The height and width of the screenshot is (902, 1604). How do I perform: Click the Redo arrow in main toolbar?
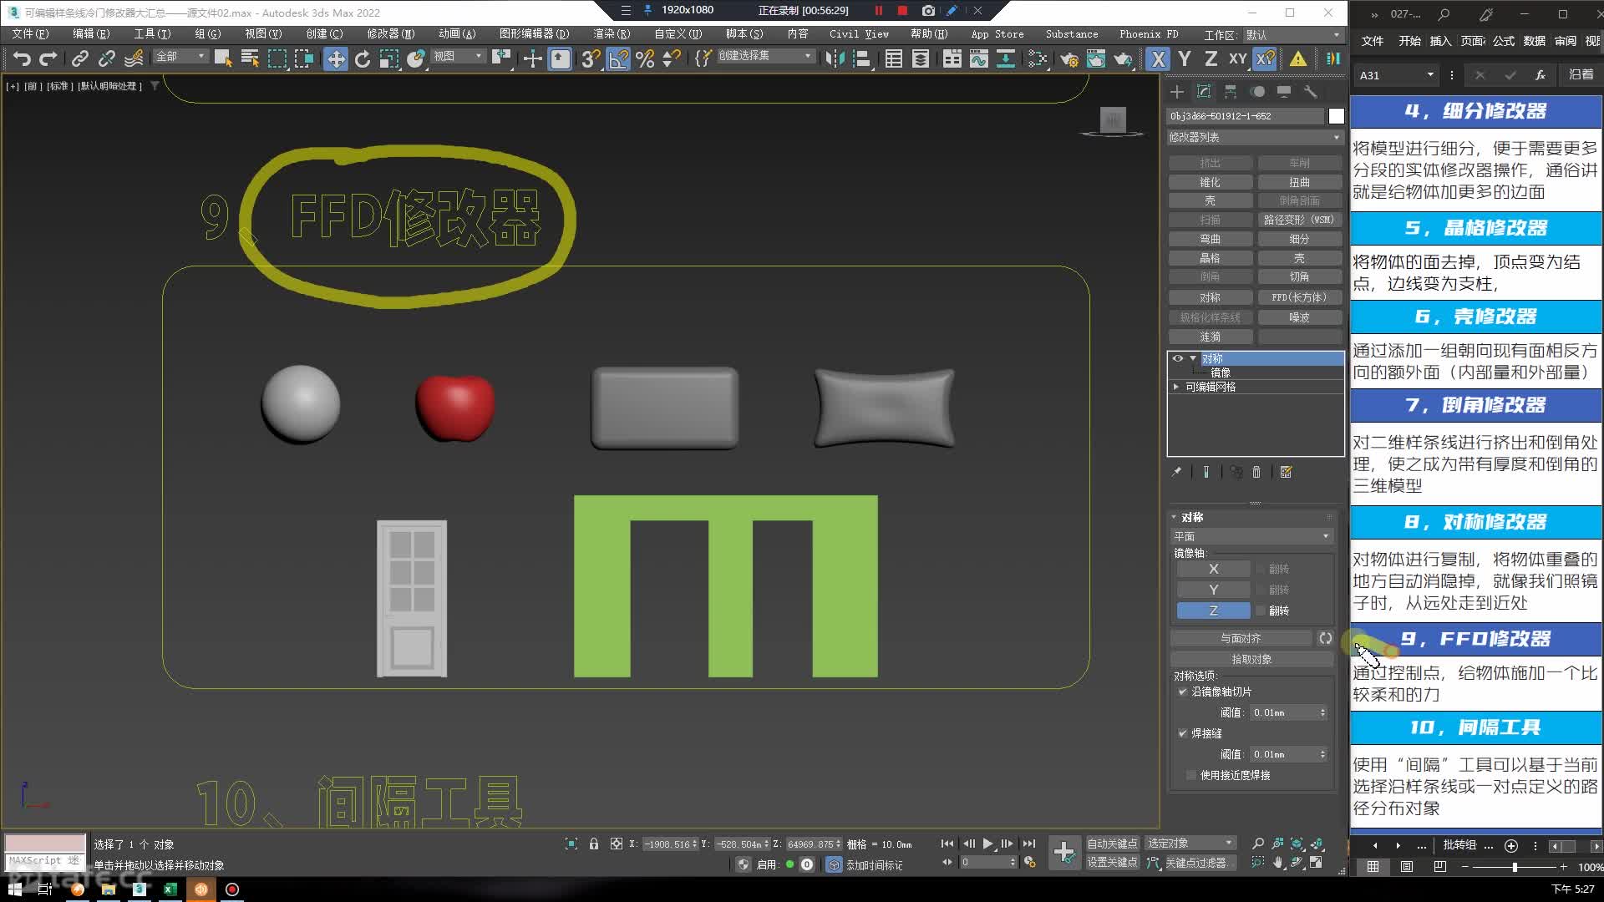click(48, 58)
